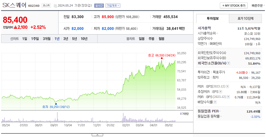This screenshot has height=137, width=266.
Task: Click the red 최고 point on chart
Action: pos(162,58)
